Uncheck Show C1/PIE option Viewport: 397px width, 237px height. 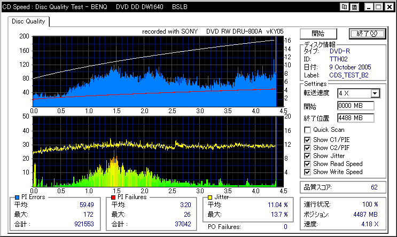point(307,140)
